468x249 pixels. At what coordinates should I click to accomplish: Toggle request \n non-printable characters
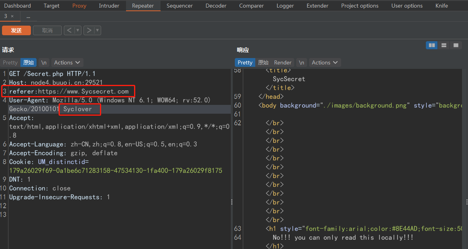tap(44, 62)
